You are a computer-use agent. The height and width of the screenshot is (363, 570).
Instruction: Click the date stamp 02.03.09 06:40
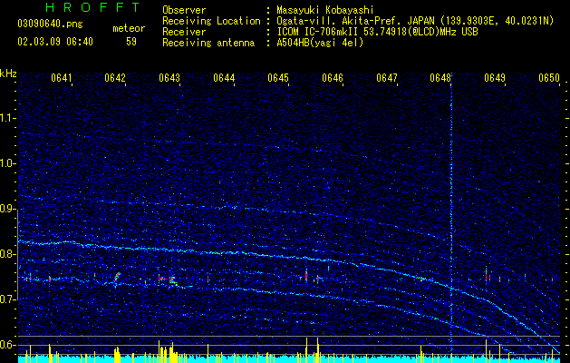[55, 42]
